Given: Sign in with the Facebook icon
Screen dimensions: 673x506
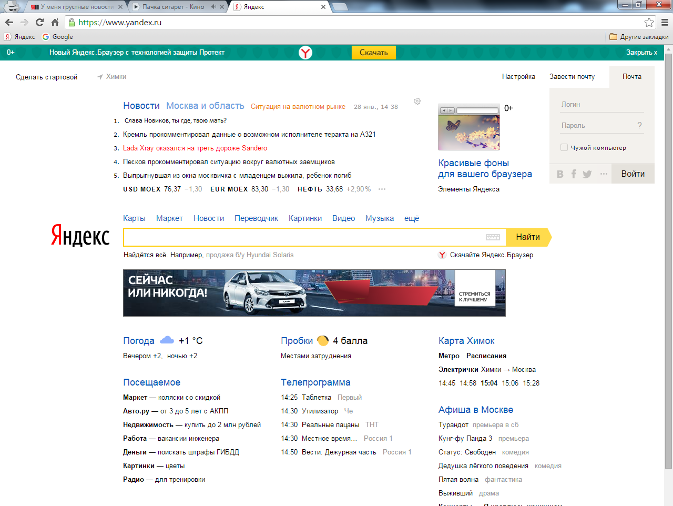Looking at the screenshot, I should [x=574, y=174].
